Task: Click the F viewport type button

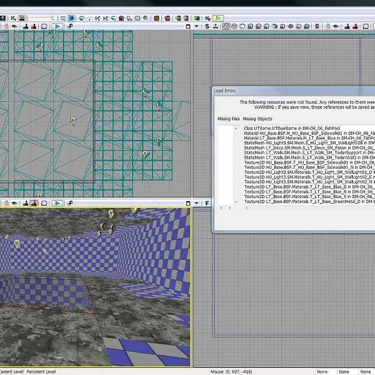Action: pos(207,203)
